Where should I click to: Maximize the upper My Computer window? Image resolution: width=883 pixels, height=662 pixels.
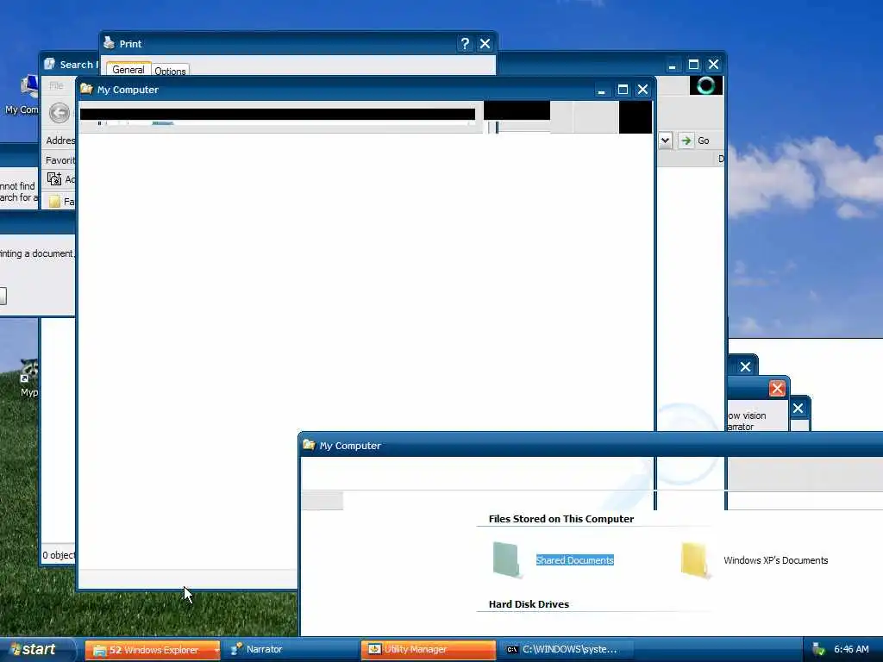point(623,90)
